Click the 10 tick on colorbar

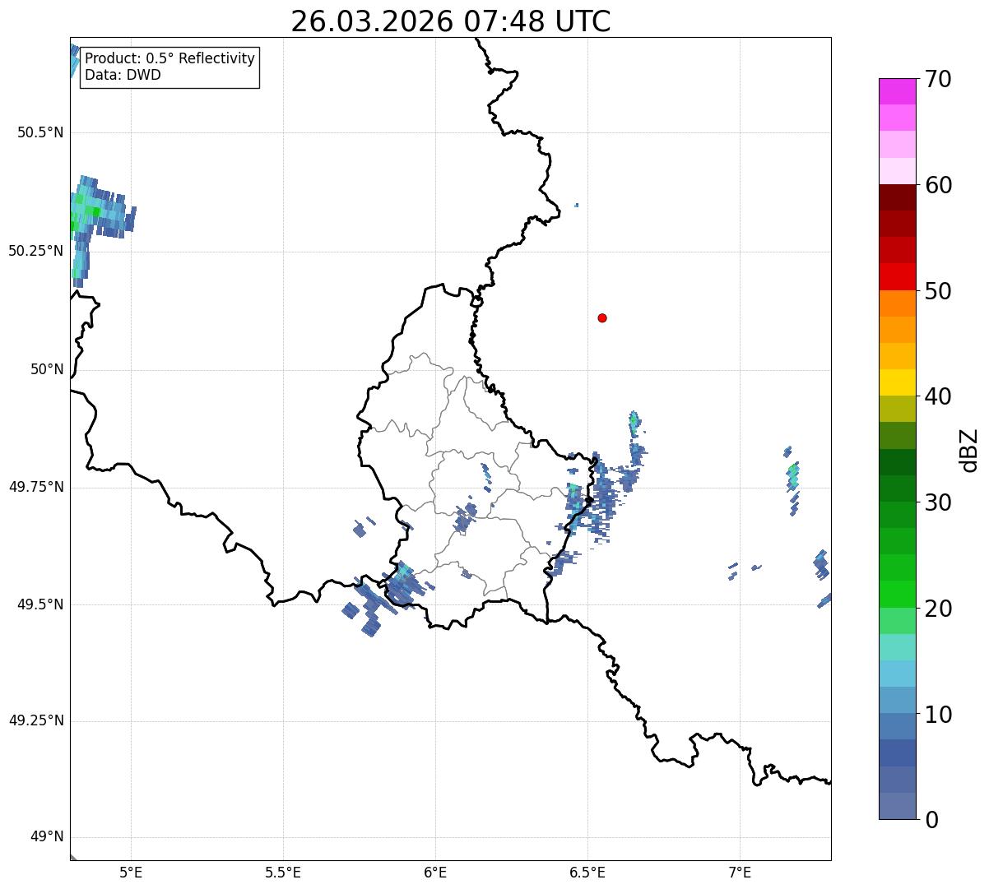pyautogui.click(x=938, y=715)
